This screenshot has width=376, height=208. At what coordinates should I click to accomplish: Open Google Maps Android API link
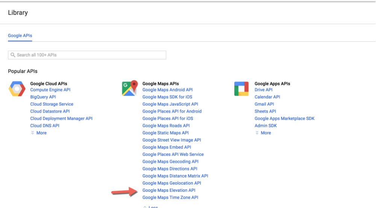[x=167, y=90]
